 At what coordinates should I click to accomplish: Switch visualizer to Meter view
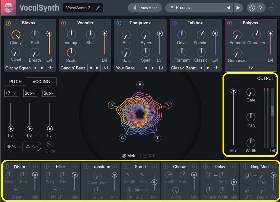[130, 156]
